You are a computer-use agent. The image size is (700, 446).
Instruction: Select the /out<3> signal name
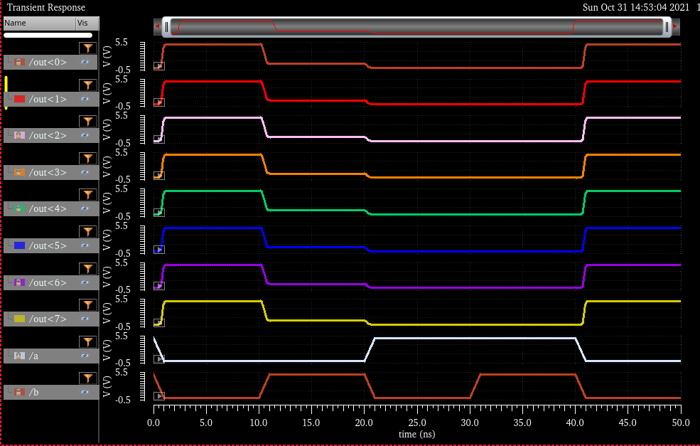click(48, 173)
